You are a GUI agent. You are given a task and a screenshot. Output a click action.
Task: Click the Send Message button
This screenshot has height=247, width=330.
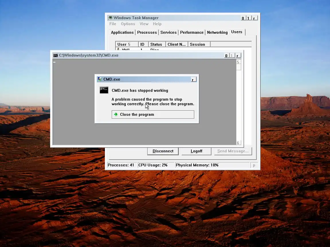233,151
